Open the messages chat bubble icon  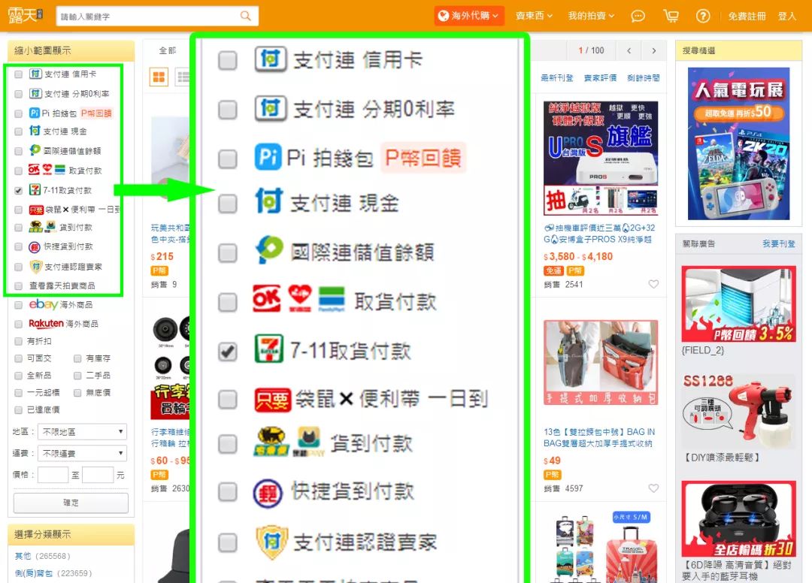[x=638, y=16]
